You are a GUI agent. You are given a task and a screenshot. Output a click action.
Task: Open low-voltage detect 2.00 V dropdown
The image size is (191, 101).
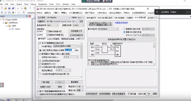click(x=63, y=70)
